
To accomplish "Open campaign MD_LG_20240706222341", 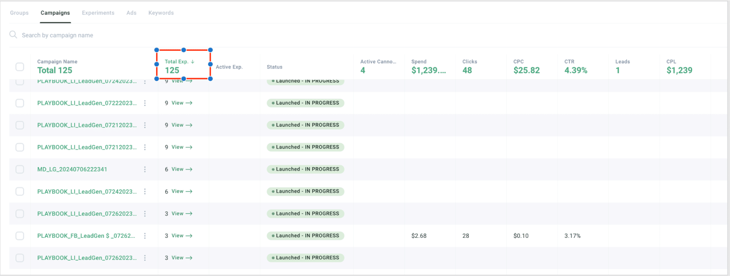I will click(72, 169).
